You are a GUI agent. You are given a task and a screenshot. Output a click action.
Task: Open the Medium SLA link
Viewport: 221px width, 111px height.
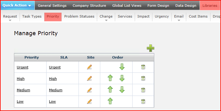56,90
